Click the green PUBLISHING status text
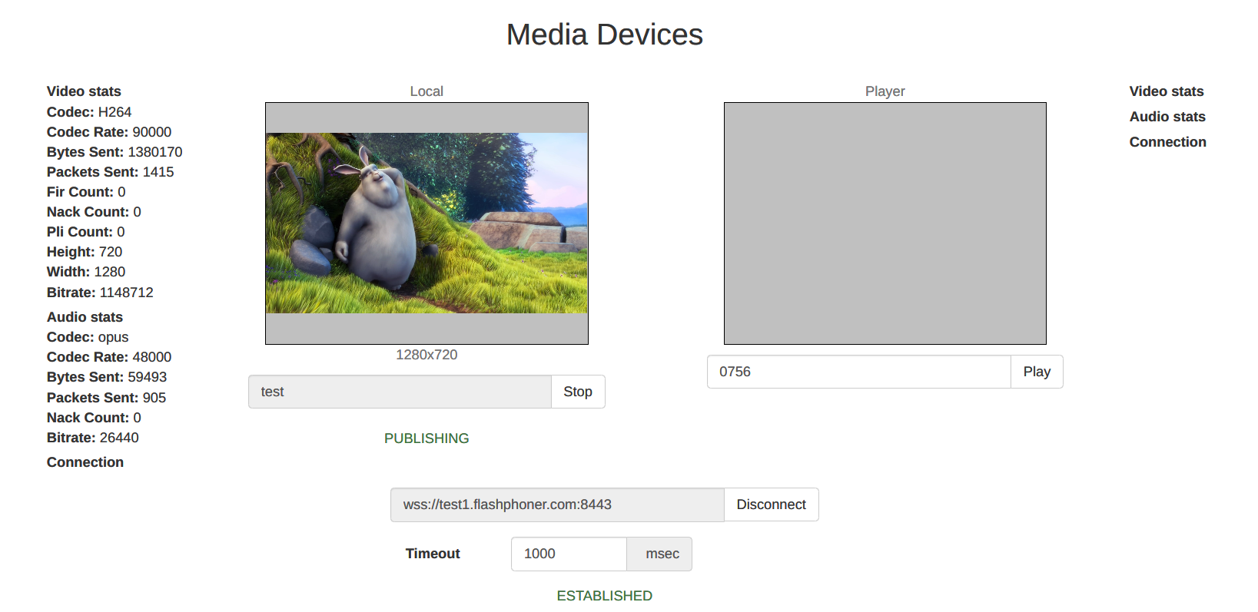The height and width of the screenshot is (612, 1258). coord(427,438)
